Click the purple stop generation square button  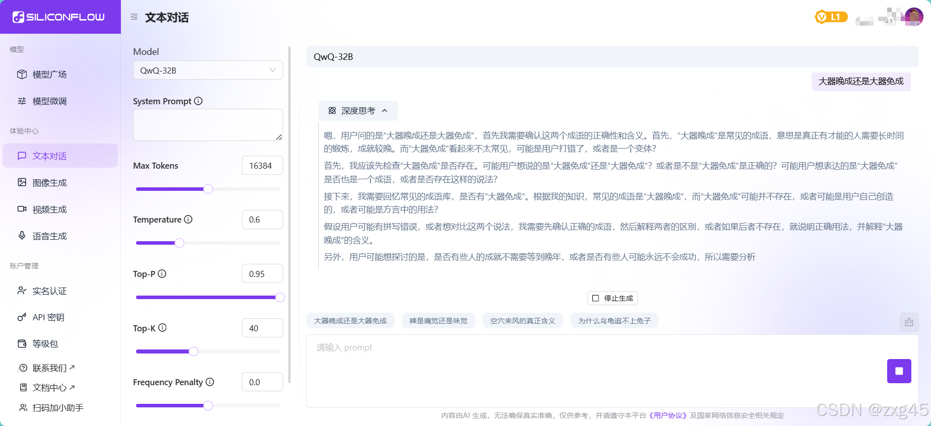(899, 371)
